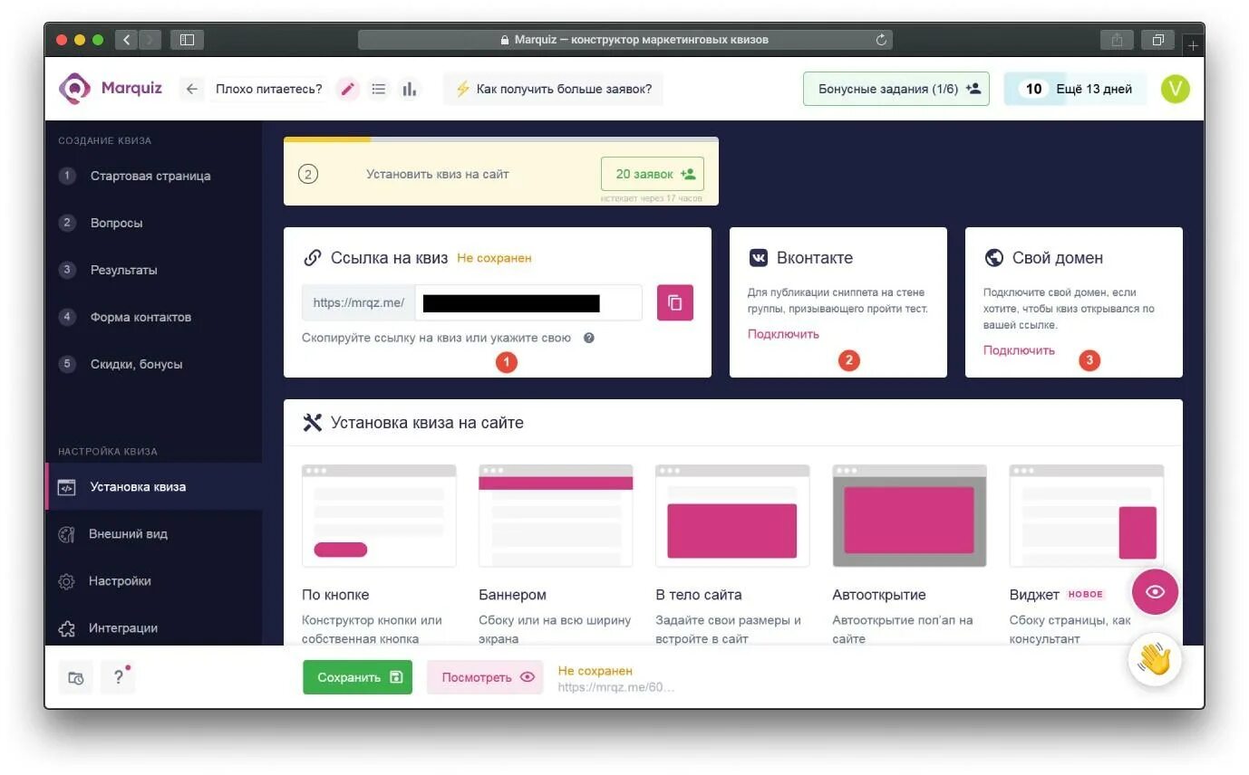1249x775 pixels.
Task: Open the waving hand support chat button
Action: [1155, 659]
